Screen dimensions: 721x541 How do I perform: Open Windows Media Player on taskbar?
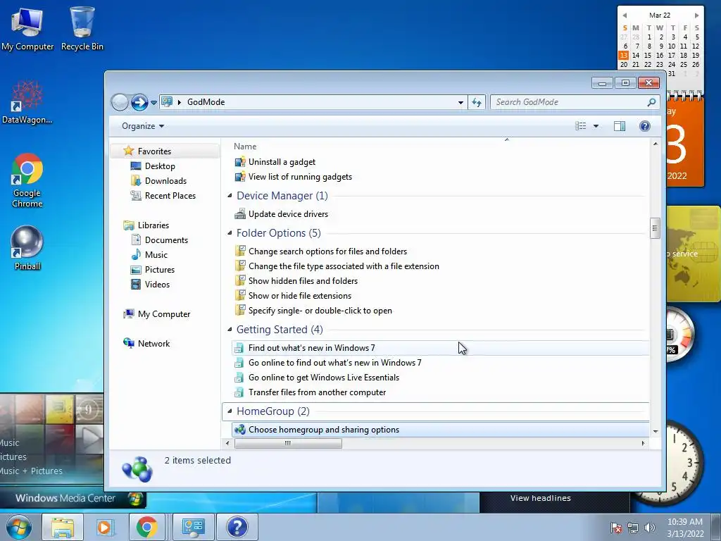105,527
